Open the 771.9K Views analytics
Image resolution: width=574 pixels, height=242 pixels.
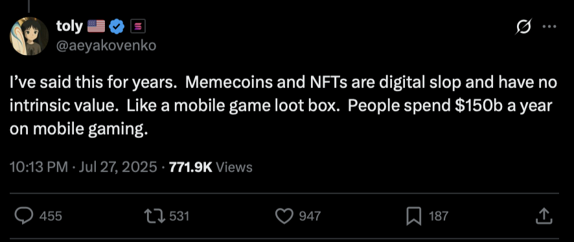click(x=211, y=167)
